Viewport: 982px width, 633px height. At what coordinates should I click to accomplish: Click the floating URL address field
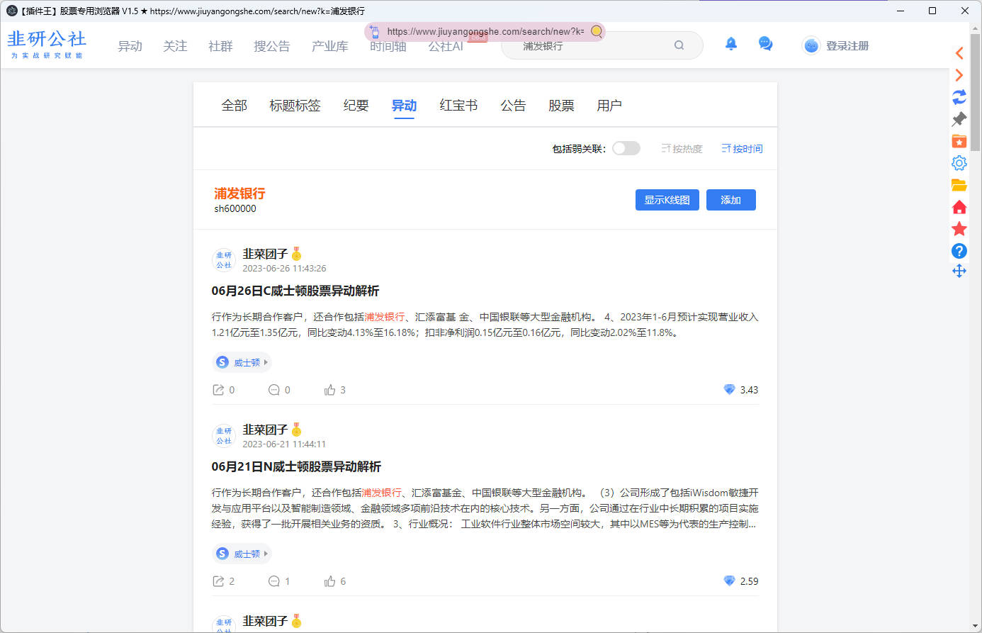(485, 31)
